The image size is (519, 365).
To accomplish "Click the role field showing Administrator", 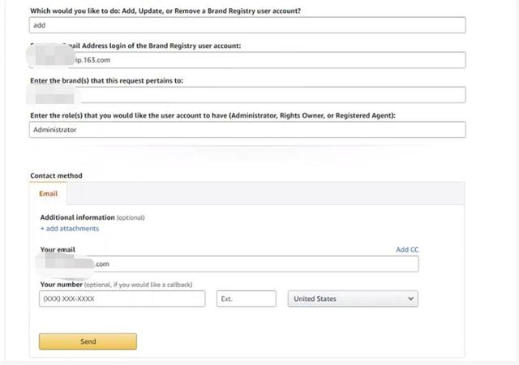I will point(247,130).
